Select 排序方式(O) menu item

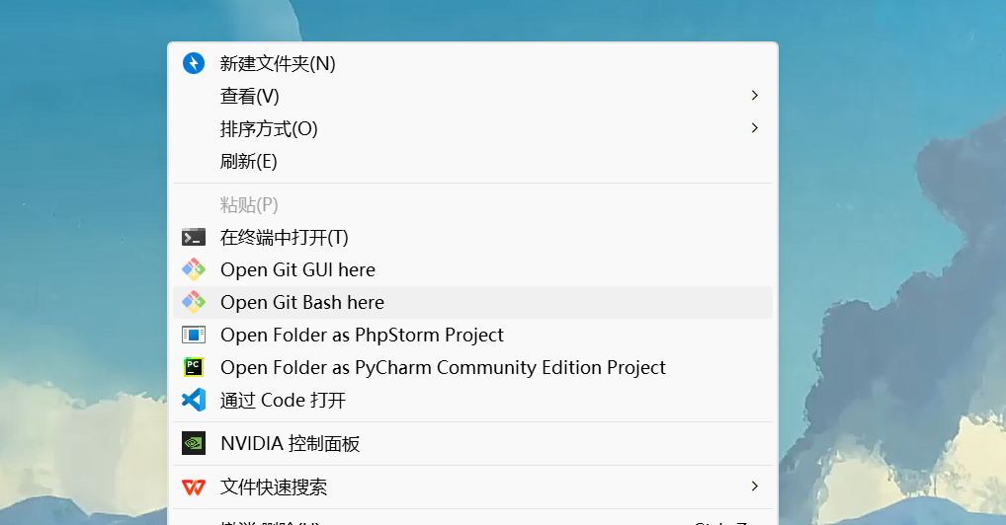coord(269,128)
